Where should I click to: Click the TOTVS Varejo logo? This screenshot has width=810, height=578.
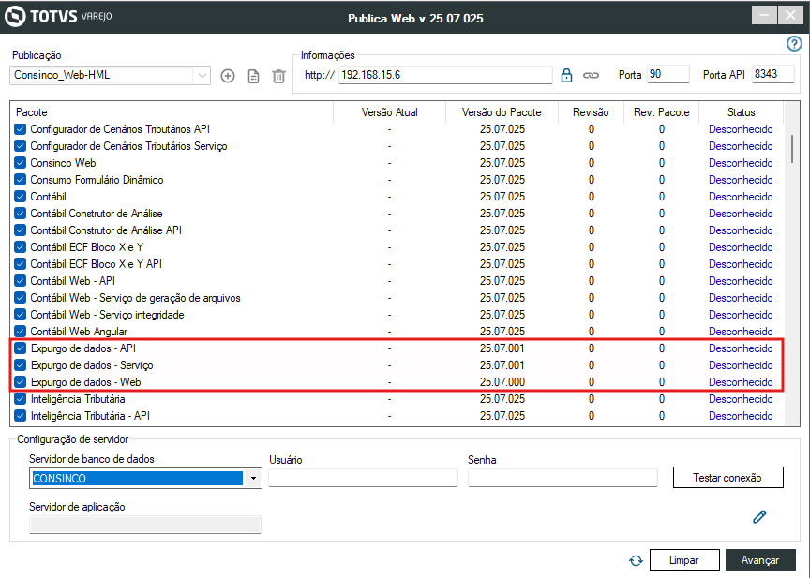point(58,16)
